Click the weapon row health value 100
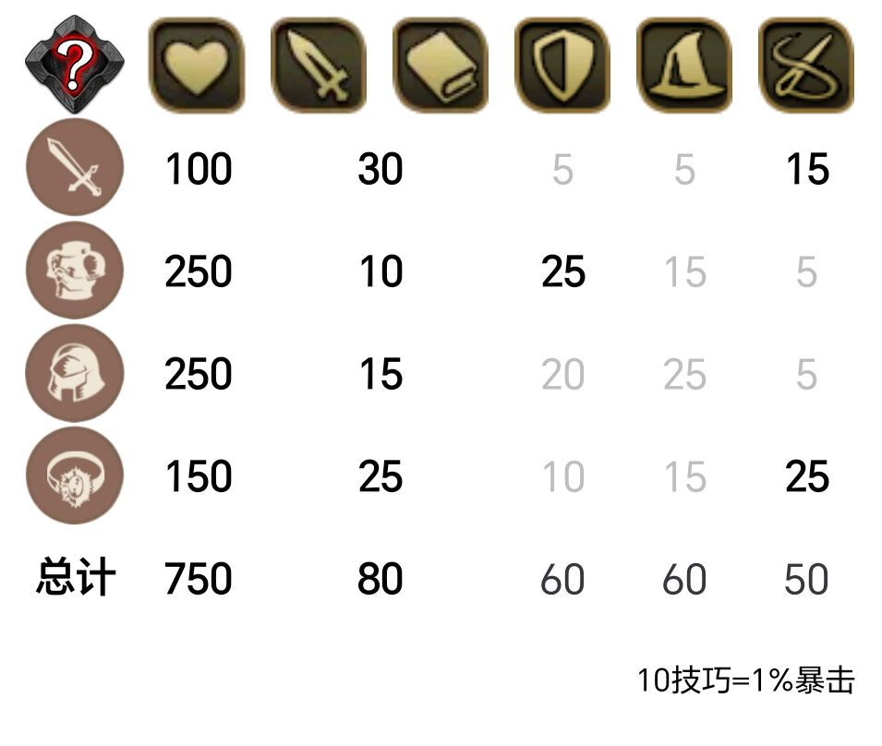 [199, 170]
